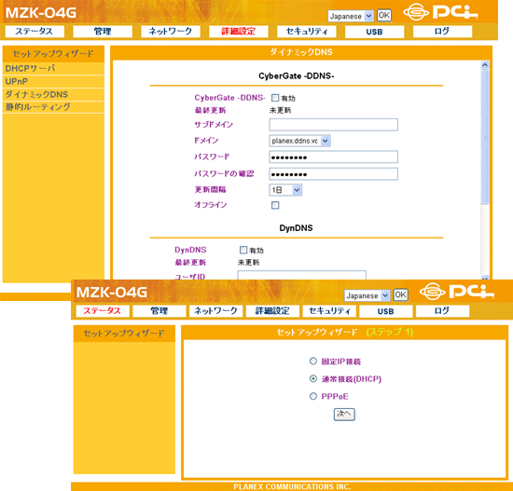The width and height of the screenshot is (513, 491).
Task: Toggle the オフライン checkbox
Action: [275, 205]
